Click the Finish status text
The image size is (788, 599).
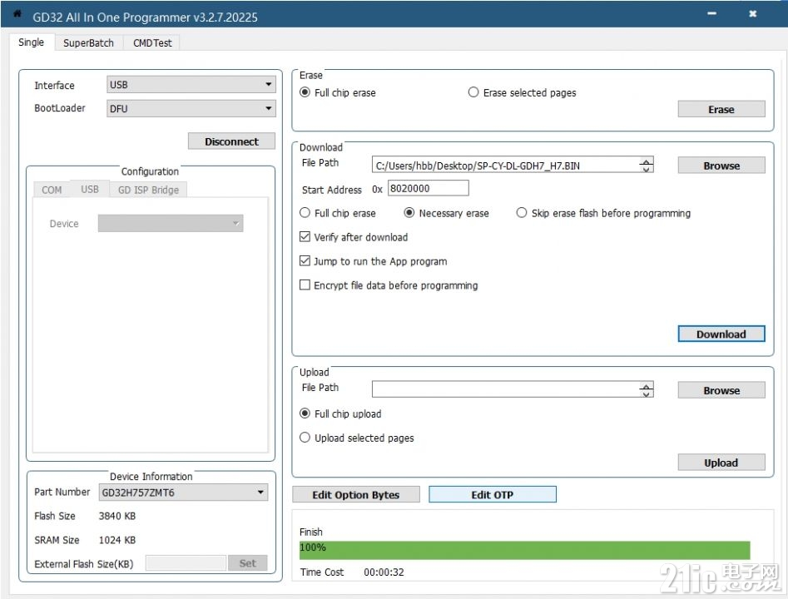pos(311,532)
